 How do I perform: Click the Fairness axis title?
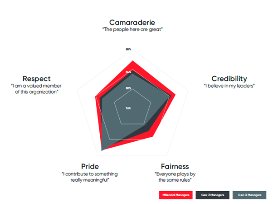(175, 166)
